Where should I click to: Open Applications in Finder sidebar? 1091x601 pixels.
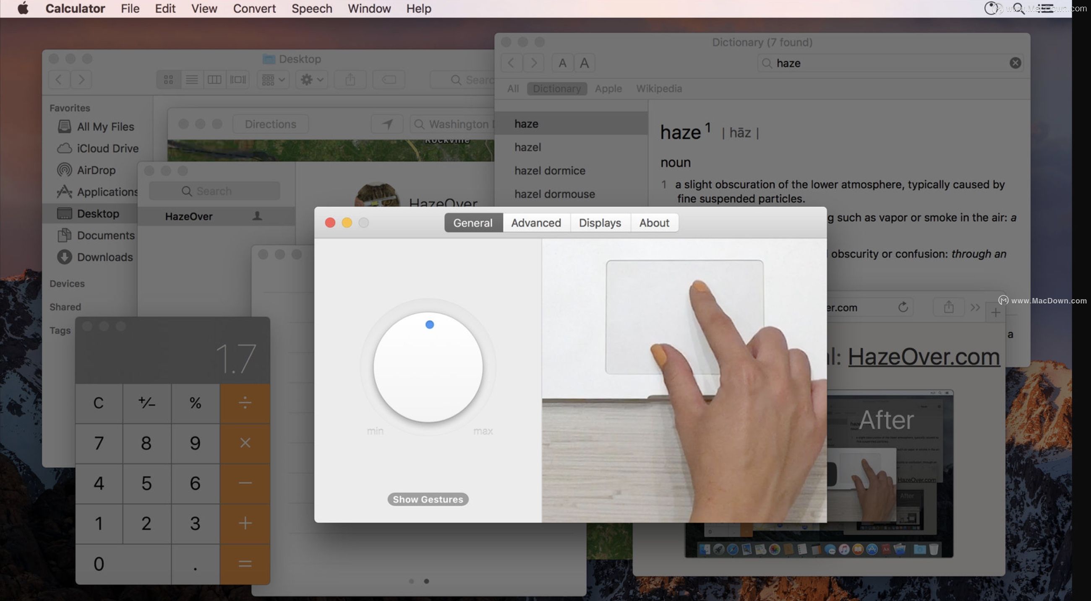(97, 192)
